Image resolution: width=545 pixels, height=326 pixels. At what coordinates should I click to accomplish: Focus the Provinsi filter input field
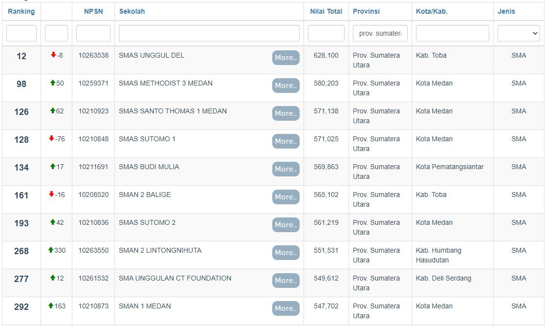pos(380,33)
